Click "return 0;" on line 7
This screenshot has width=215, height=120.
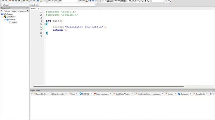click(60, 30)
